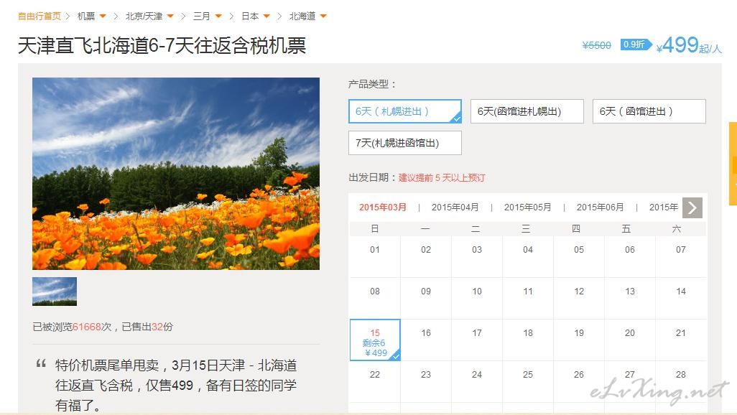This screenshot has width=737, height=415.
Task: Click the ¥499 starting price
Action: tap(689, 45)
